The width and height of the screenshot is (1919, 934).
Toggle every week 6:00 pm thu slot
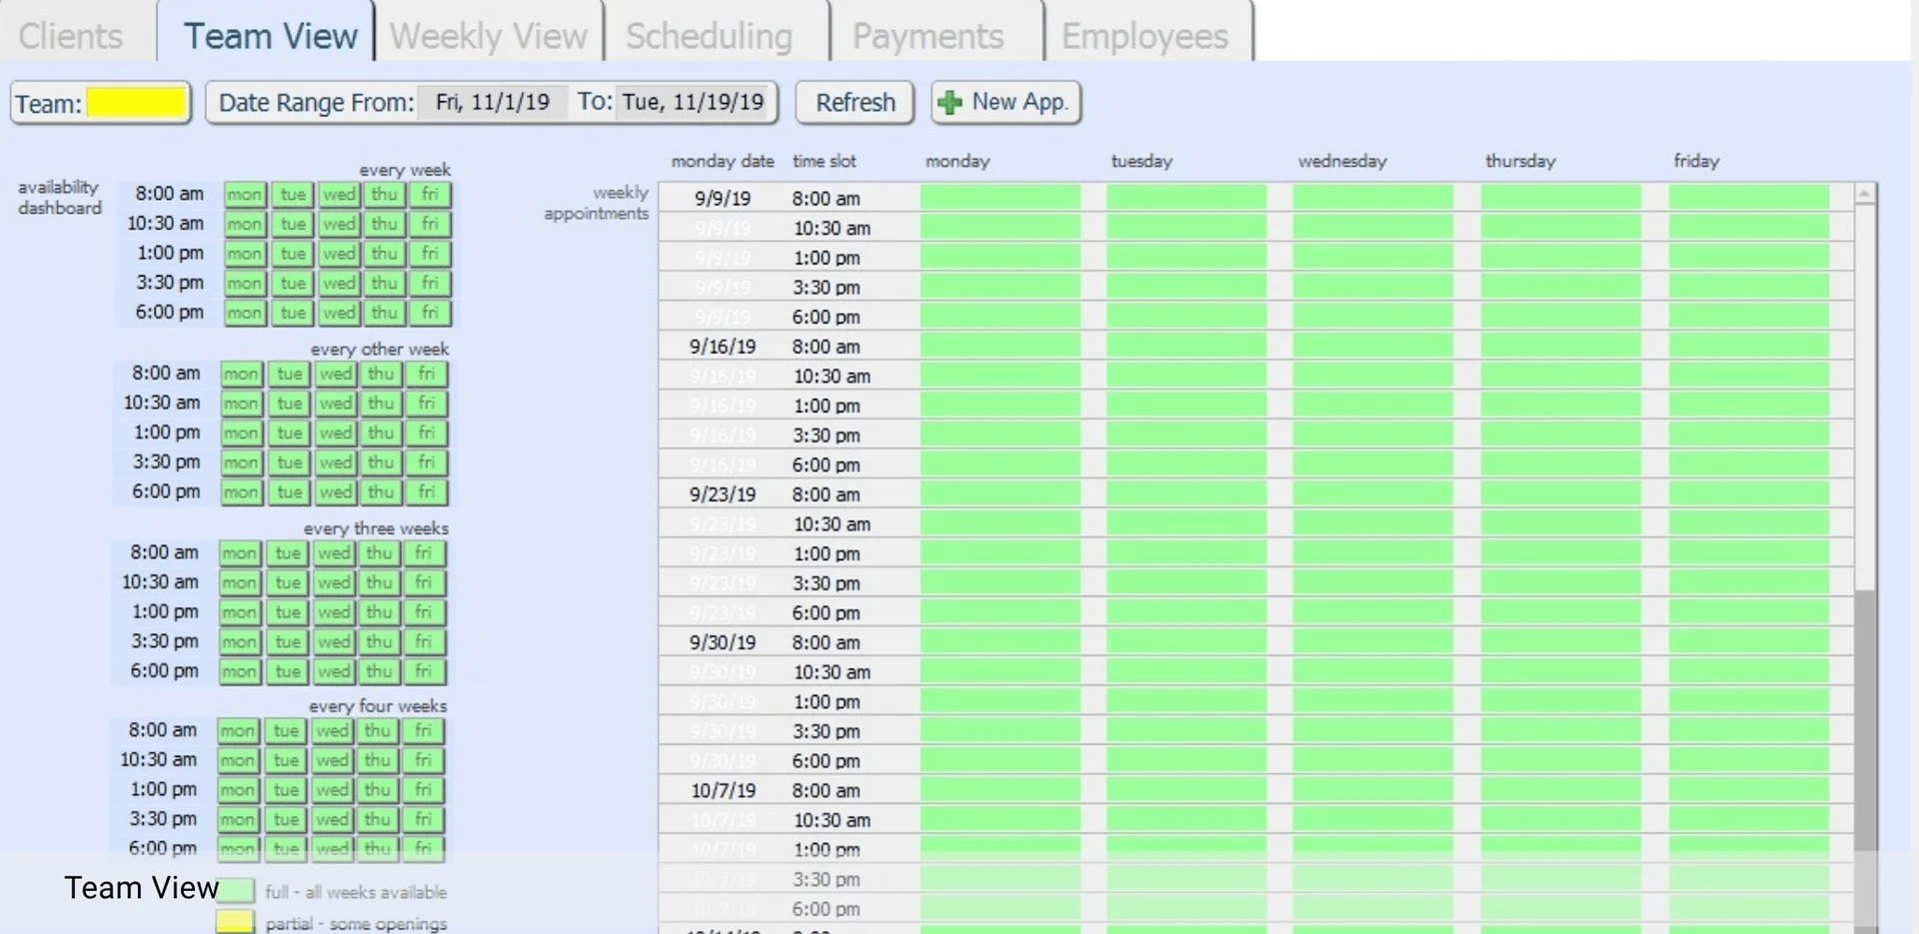384,313
